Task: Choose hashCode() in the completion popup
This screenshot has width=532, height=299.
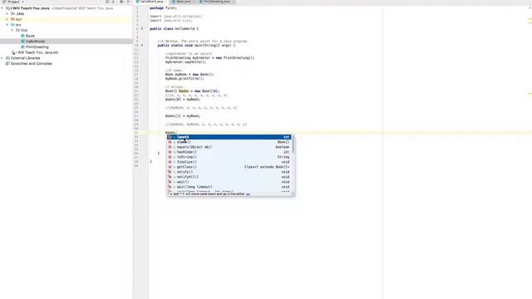Action: [x=229, y=152]
